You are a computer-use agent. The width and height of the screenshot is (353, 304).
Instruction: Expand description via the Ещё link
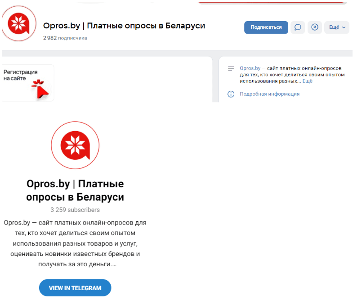coord(307,81)
